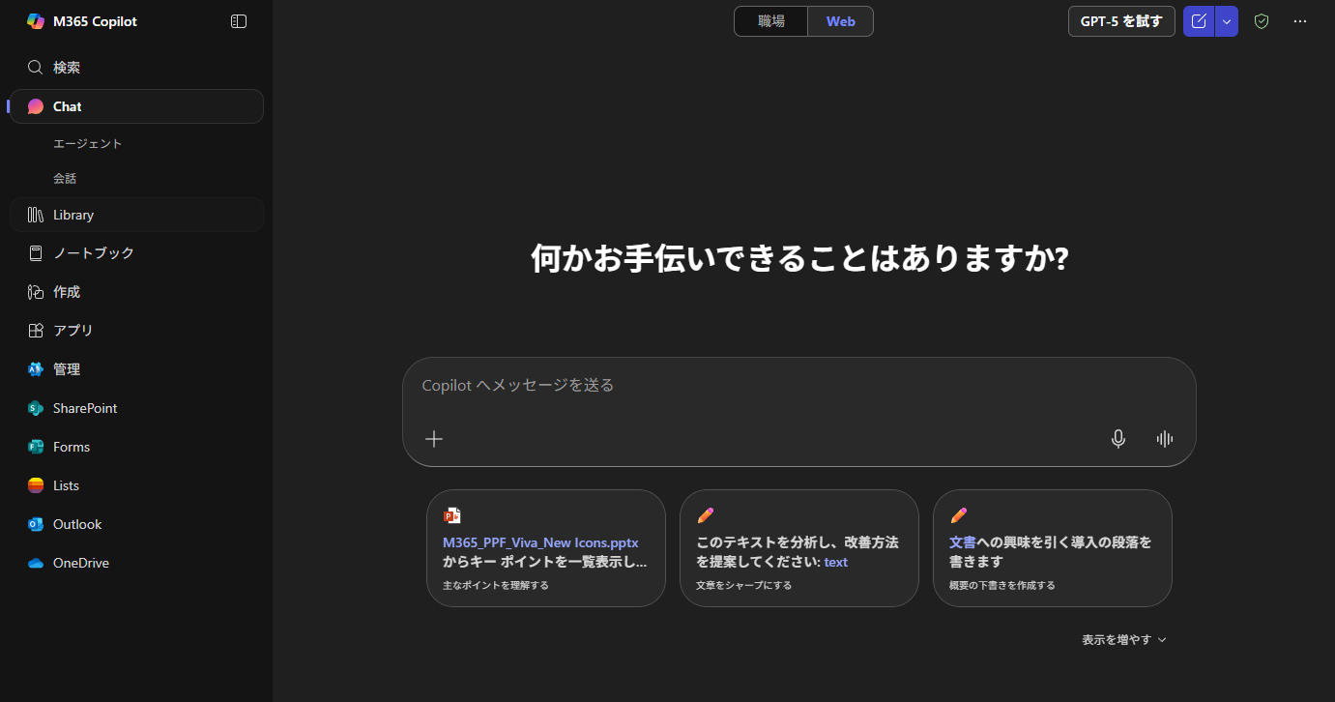This screenshot has width=1335, height=702.
Task: Click the microphone dictation icon
Action: point(1117,439)
